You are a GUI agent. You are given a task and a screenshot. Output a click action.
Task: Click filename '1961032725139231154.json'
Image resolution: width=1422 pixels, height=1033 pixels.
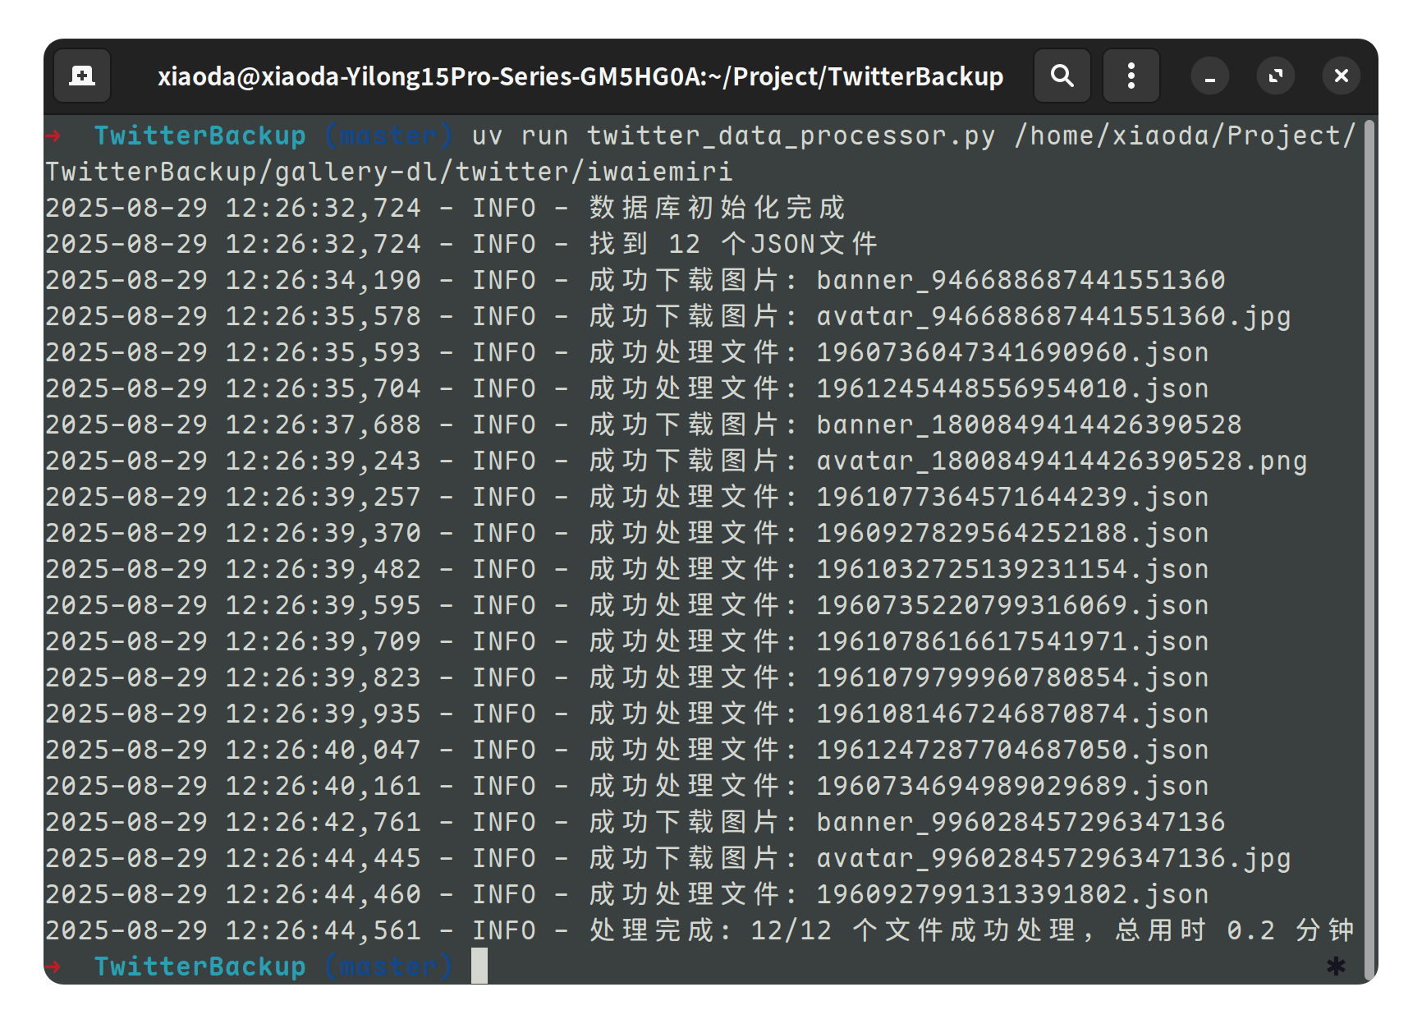pos(1012,569)
